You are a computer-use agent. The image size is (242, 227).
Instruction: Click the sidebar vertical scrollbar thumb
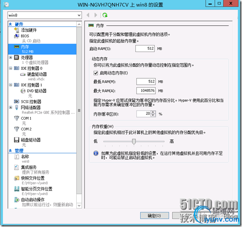(79, 110)
